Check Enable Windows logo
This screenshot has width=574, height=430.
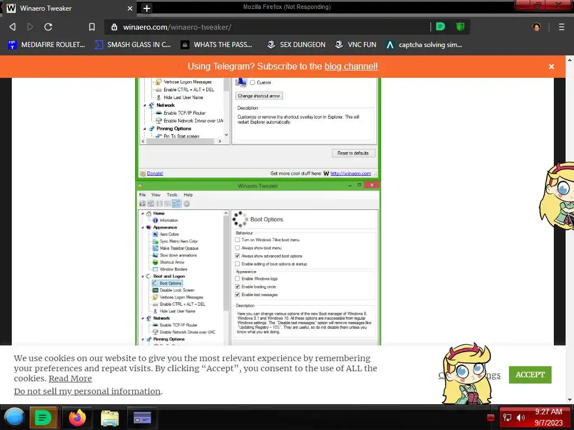[x=237, y=279]
